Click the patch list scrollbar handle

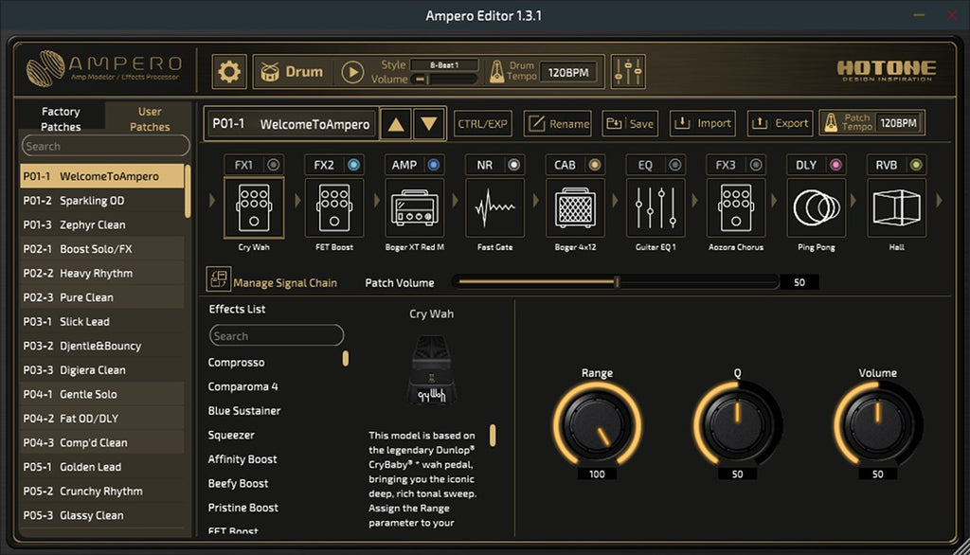click(x=188, y=191)
